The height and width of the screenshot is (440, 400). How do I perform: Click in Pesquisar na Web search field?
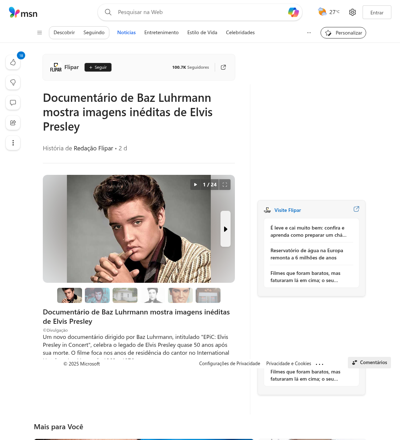point(200,12)
